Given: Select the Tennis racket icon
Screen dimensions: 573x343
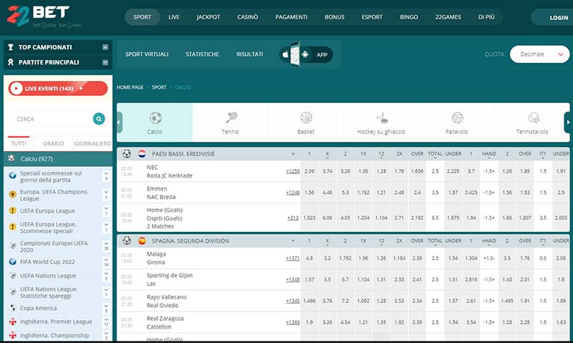Looking at the screenshot, I should [231, 117].
